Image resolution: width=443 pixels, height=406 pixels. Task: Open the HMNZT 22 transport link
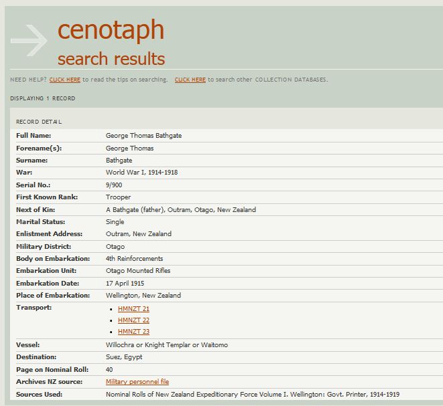(133, 320)
